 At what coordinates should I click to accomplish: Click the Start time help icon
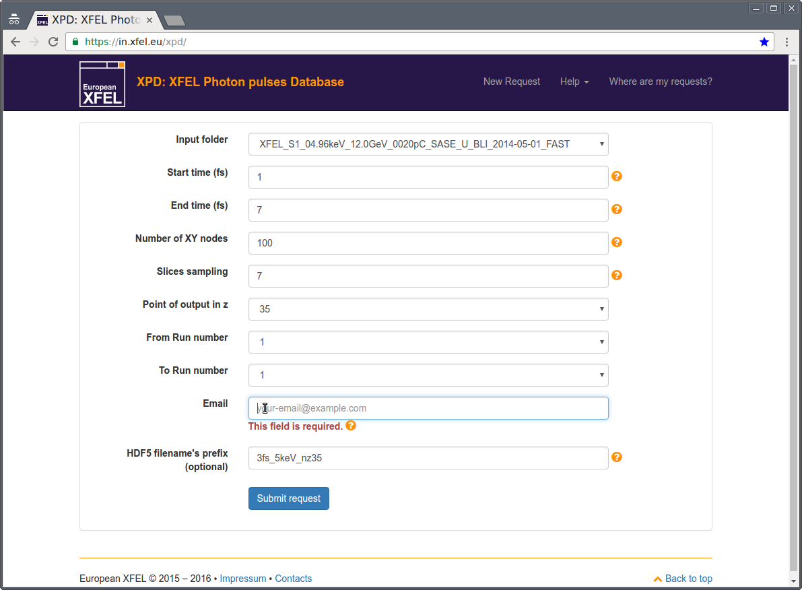coord(617,176)
